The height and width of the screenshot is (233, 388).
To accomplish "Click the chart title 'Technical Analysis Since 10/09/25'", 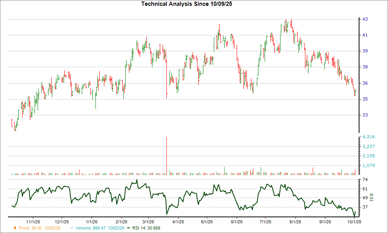I will coord(187,4).
